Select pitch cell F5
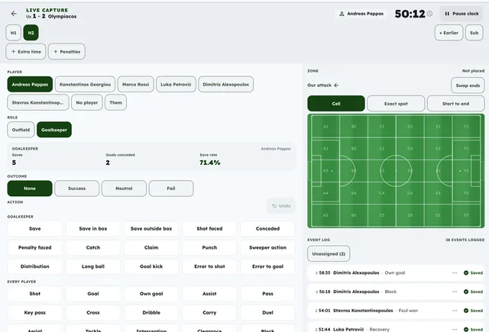 click(x=466, y=215)
